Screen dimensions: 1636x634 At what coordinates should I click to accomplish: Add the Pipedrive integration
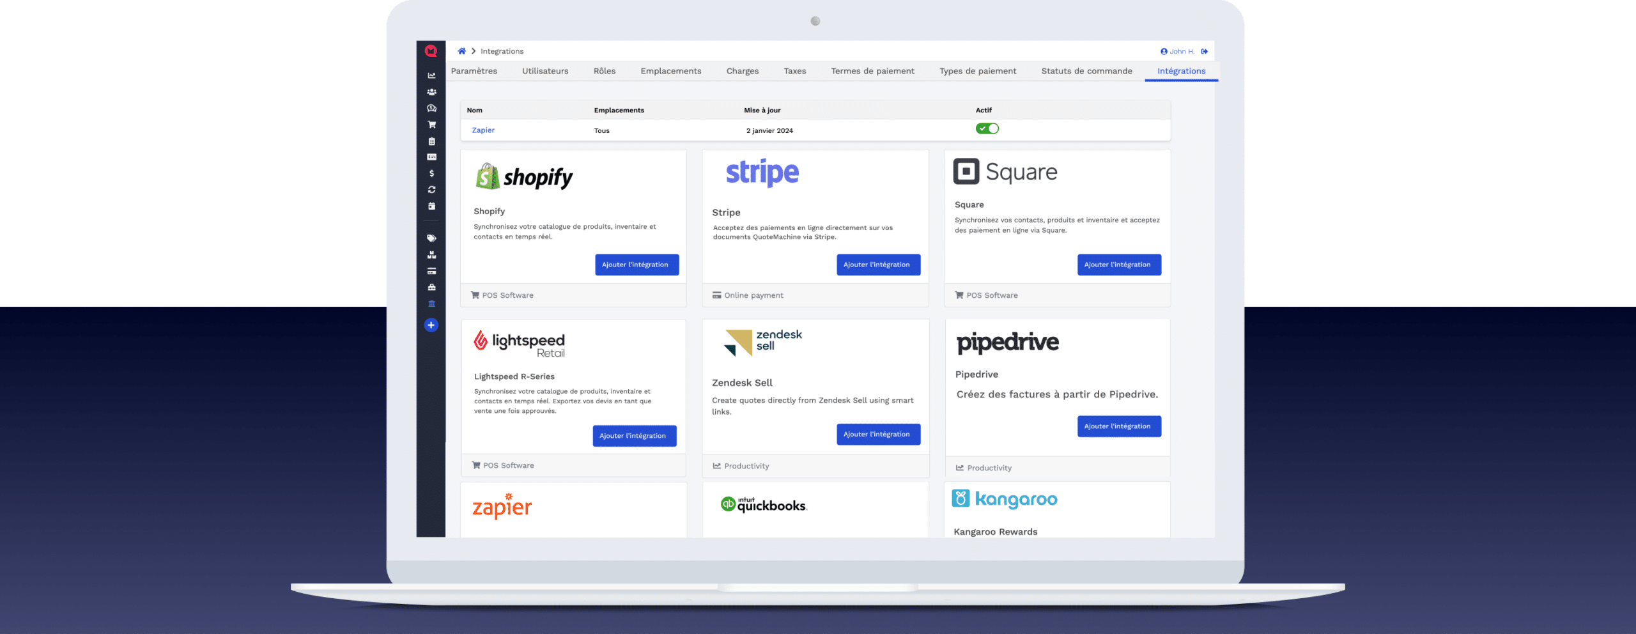tap(1119, 426)
